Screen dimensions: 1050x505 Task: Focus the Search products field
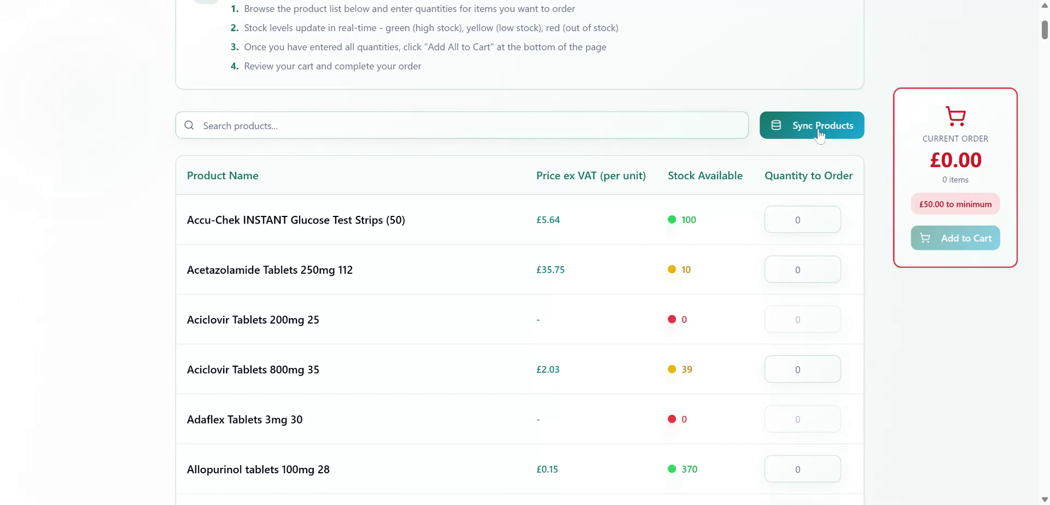click(470, 126)
